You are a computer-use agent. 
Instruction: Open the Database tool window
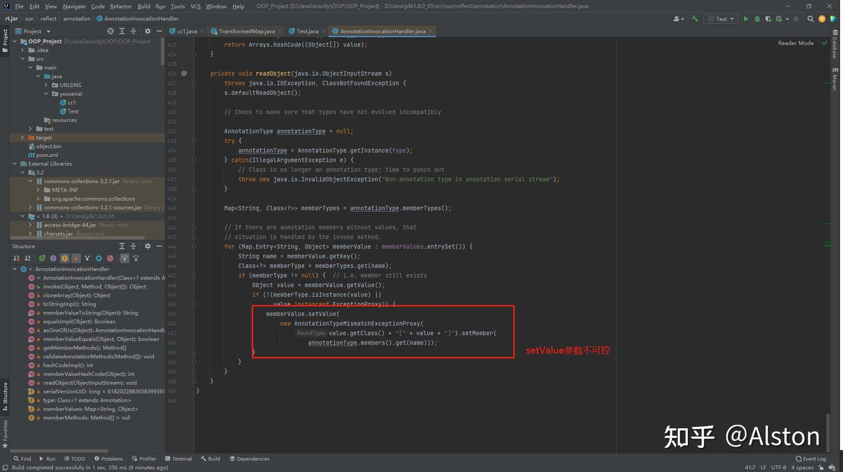(x=835, y=45)
